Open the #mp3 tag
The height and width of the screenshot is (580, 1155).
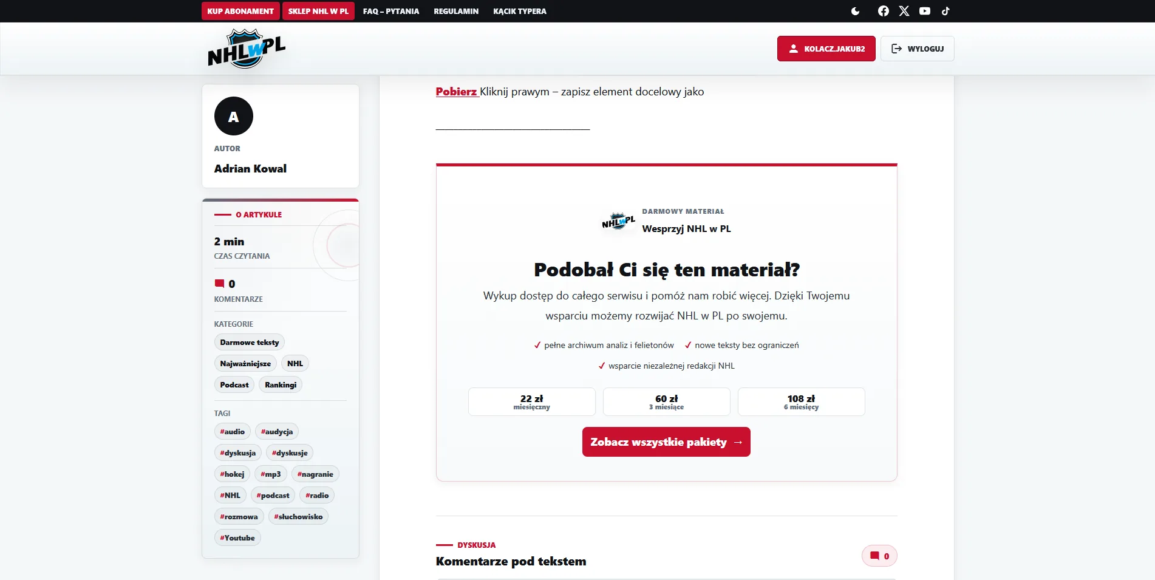pyautogui.click(x=271, y=474)
